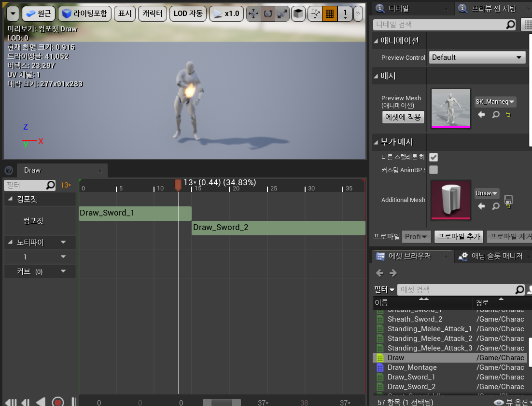Open the Draw timeline tab
532x406 pixels.
(x=62, y=170)
